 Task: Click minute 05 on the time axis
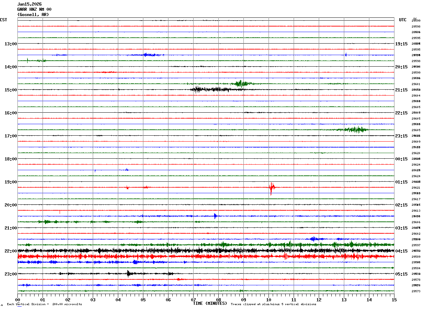143,300
